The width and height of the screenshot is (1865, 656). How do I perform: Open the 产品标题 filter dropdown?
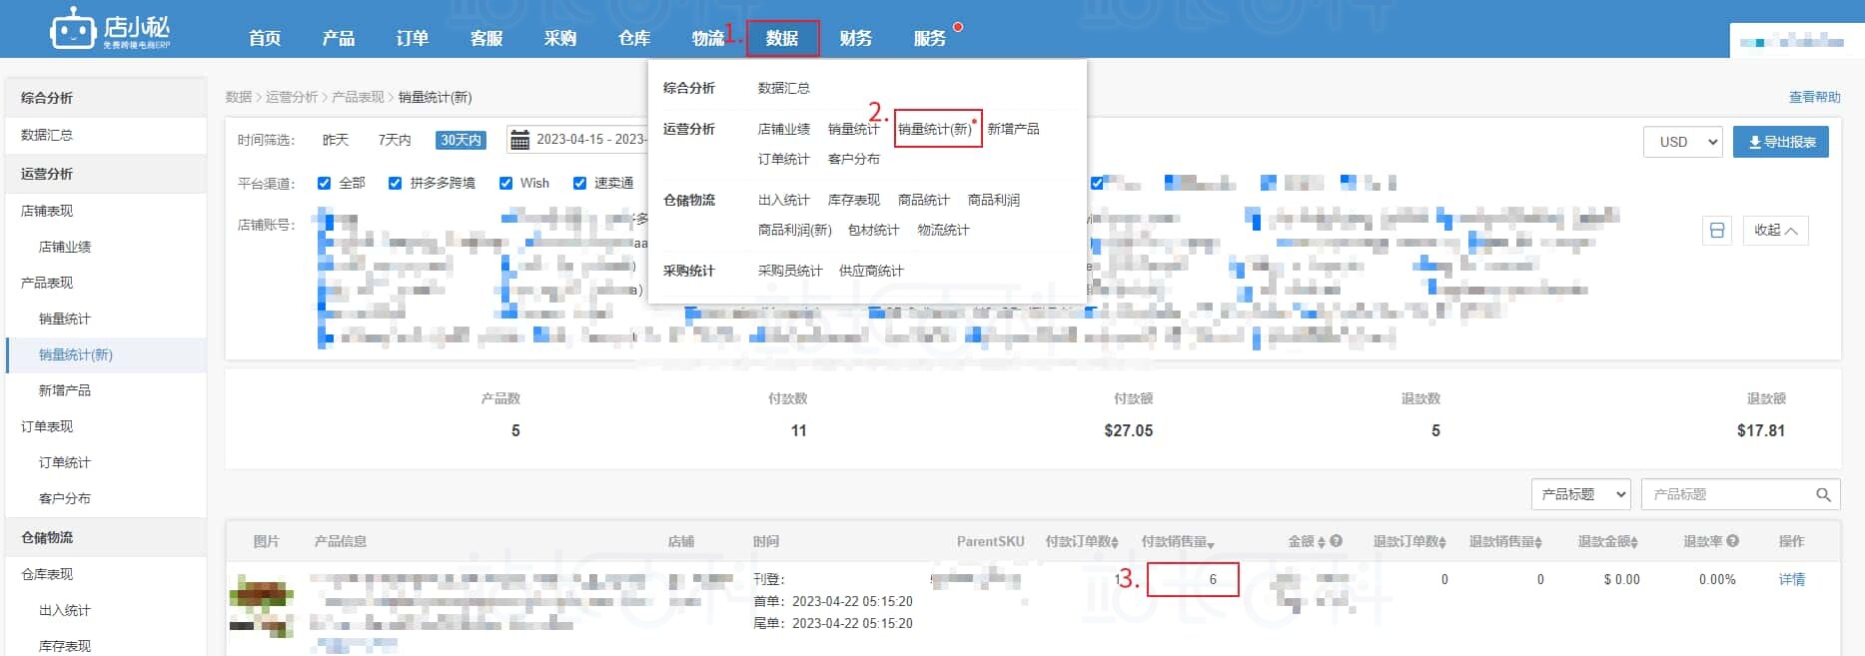pos(1581,494)
